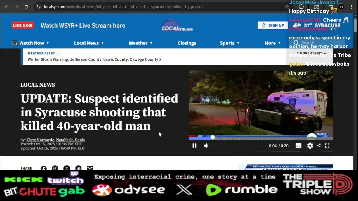The image size is (358, 201).
Task: Open the Winter Storm Warning alert link
Action: [94, 59]
